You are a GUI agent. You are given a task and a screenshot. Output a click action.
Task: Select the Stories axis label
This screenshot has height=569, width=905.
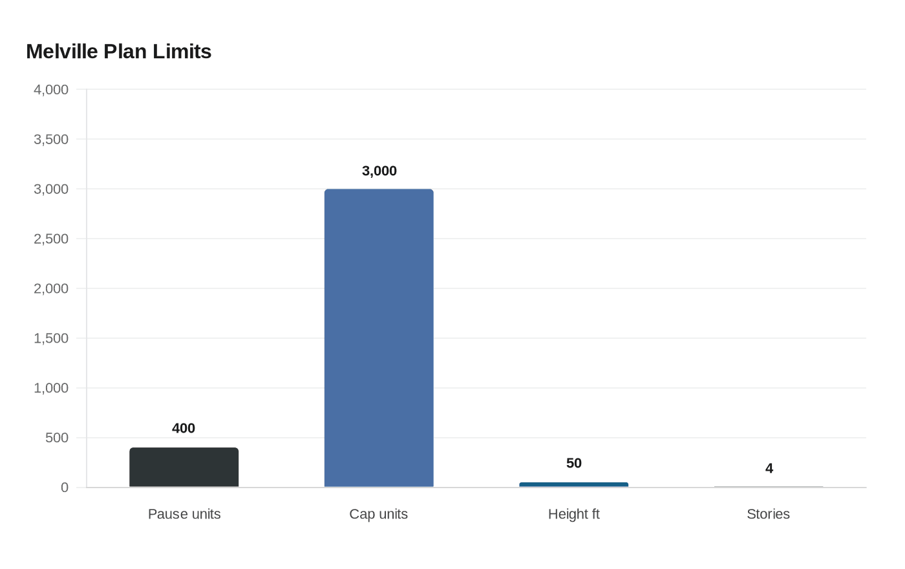coord(769,514)
